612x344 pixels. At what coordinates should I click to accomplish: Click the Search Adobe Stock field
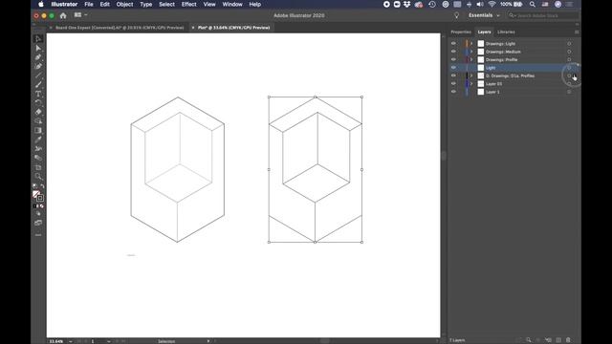coord(542,15)
